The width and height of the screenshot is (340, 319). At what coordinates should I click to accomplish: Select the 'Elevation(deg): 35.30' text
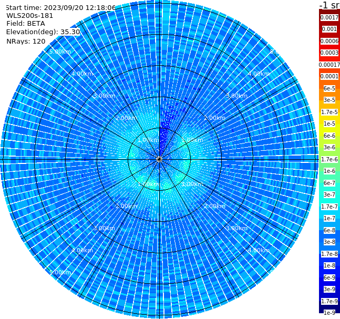pyautogui.click(x=43, y=32)
